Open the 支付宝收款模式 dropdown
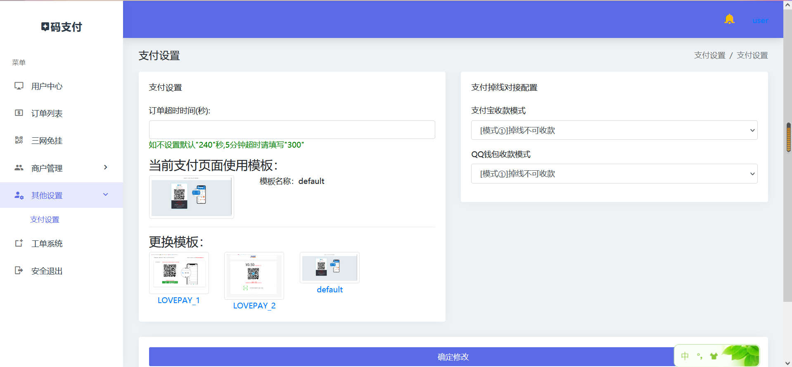The image size is (792, 367). [614, 130]
